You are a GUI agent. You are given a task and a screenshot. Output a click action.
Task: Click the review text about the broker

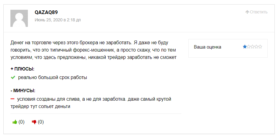tap(93, 49)
